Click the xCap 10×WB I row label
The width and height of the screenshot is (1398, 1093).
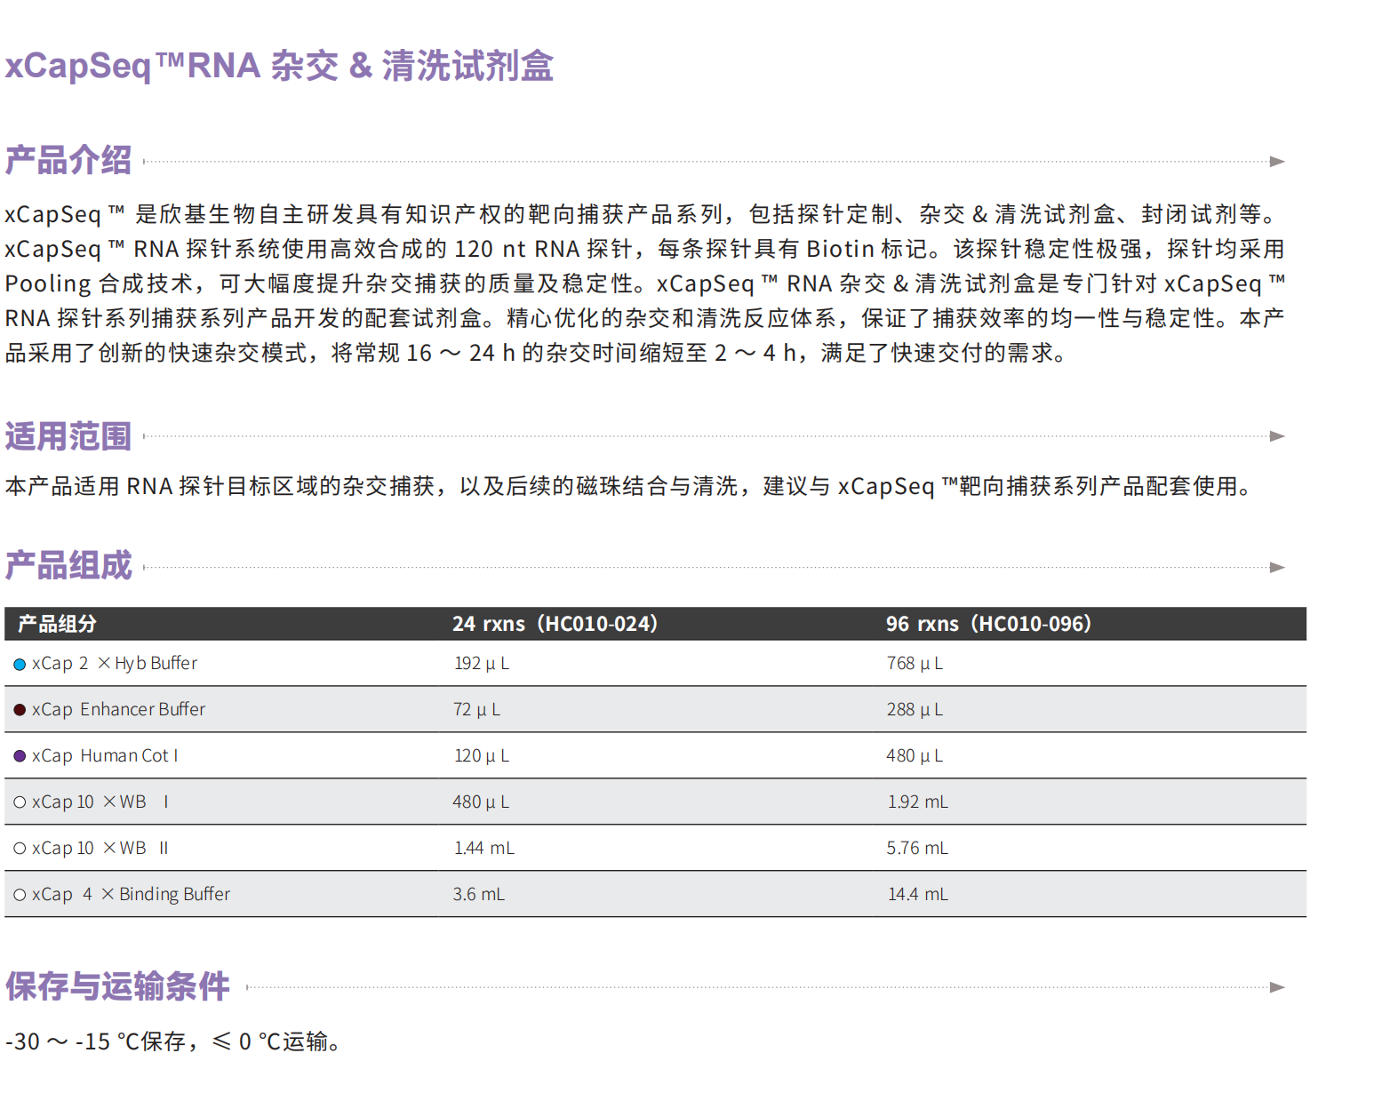(x=100, y=802)
